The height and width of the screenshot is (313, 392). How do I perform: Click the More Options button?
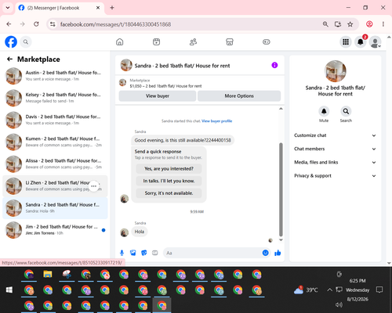pos(239,95)
